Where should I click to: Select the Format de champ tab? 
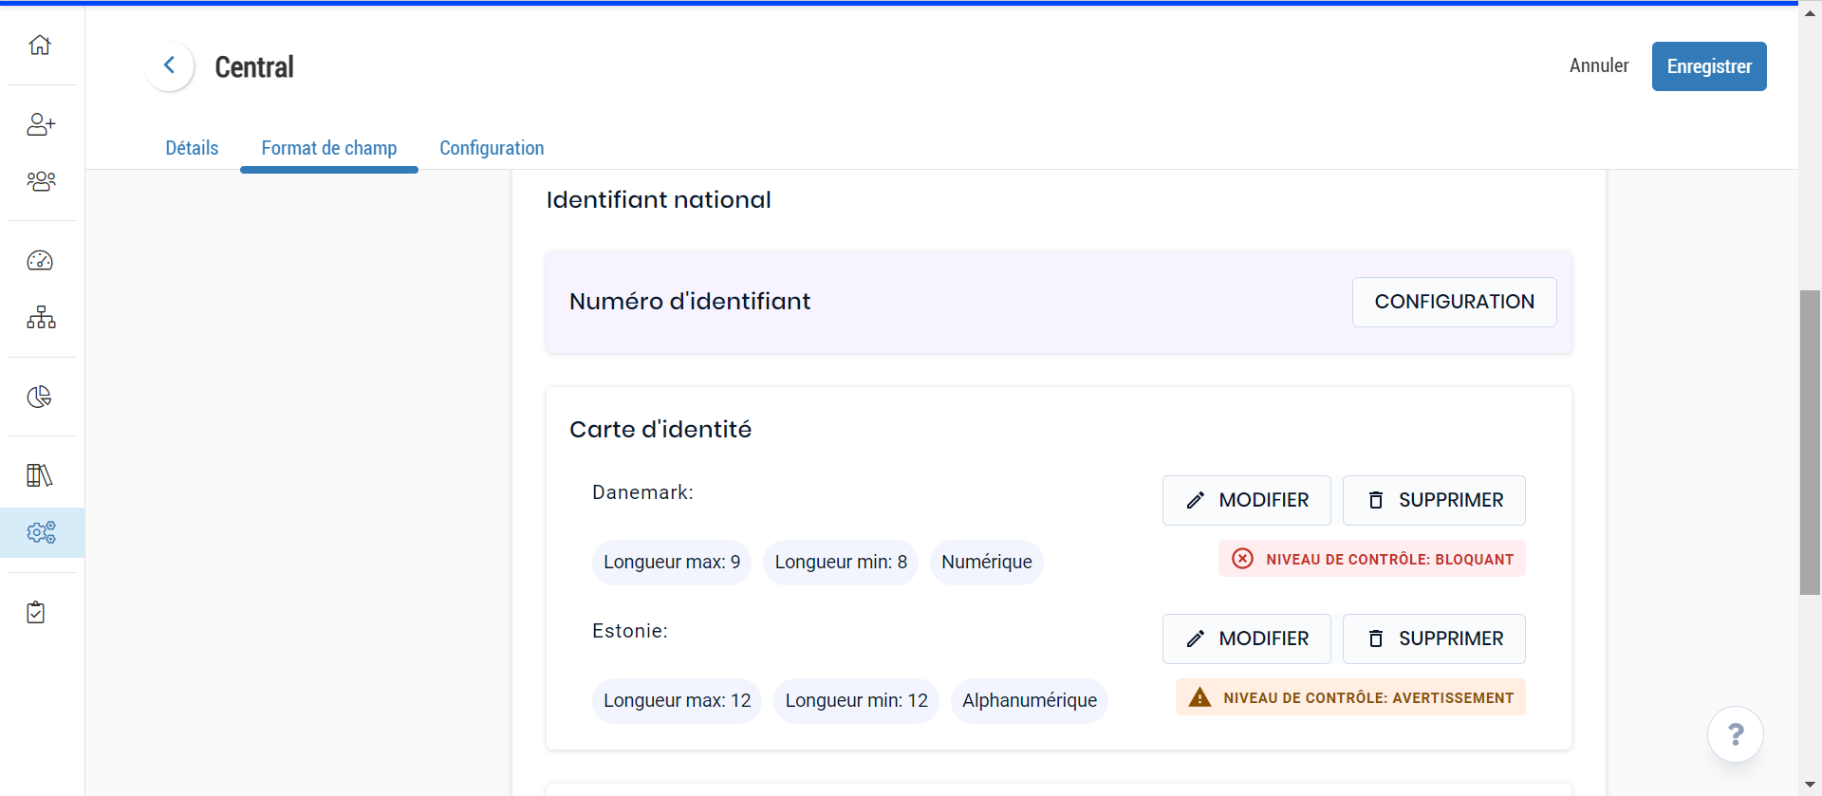[329, 148]
